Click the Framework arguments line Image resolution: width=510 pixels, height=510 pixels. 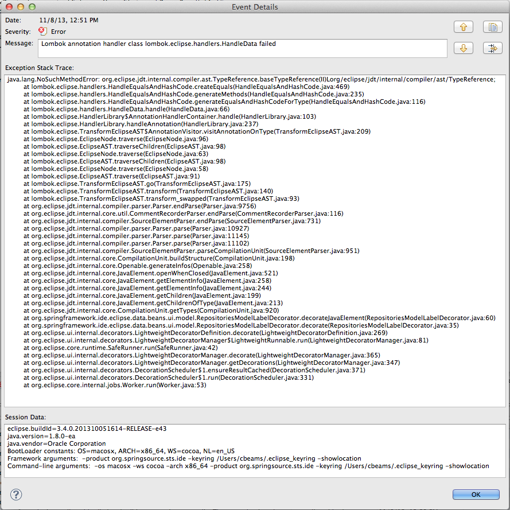(x=184, y=458)
